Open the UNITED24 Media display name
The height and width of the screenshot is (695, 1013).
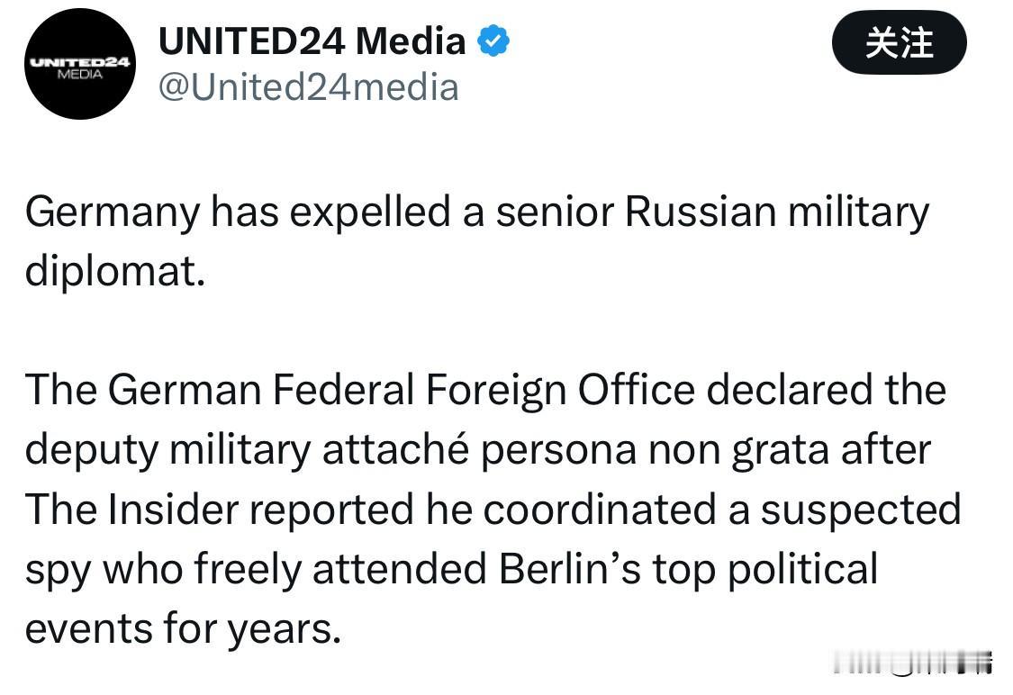[x=312, y=41]
